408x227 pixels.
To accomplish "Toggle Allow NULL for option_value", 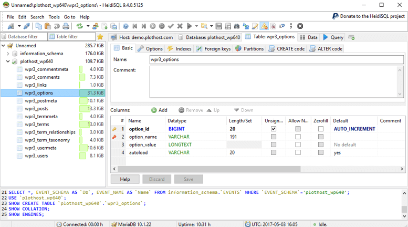I will tap(298, 145).
